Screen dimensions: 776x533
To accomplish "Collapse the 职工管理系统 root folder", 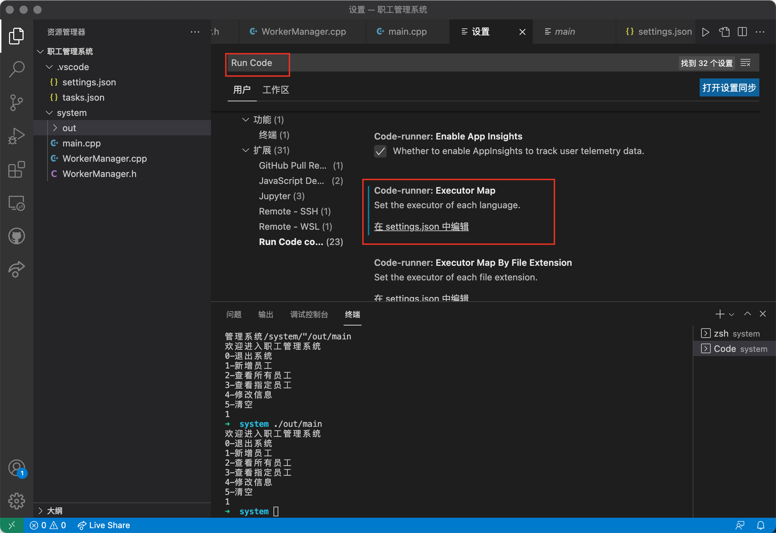I will (40, 52).
